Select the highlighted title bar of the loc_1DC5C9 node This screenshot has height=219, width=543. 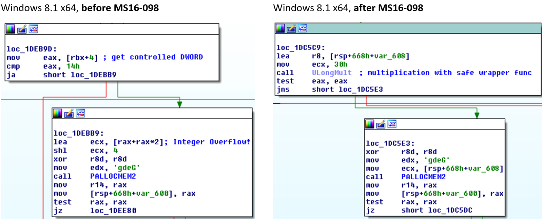(421, 28)
